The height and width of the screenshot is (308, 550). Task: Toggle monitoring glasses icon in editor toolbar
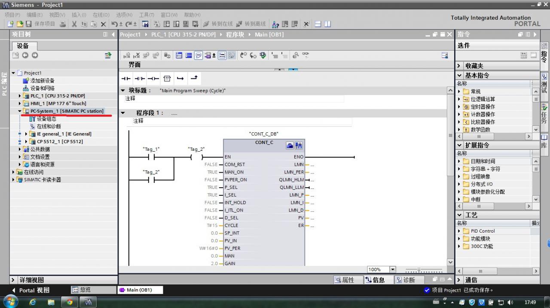(306, 55)
